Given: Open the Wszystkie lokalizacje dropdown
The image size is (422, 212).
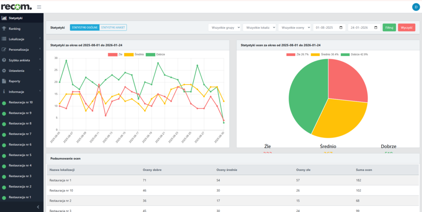Looking at the screenshot, I should click(x=259, y=28).
